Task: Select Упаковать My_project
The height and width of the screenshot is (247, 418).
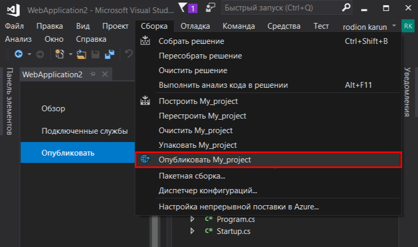Action: click(x=268, y=145)
